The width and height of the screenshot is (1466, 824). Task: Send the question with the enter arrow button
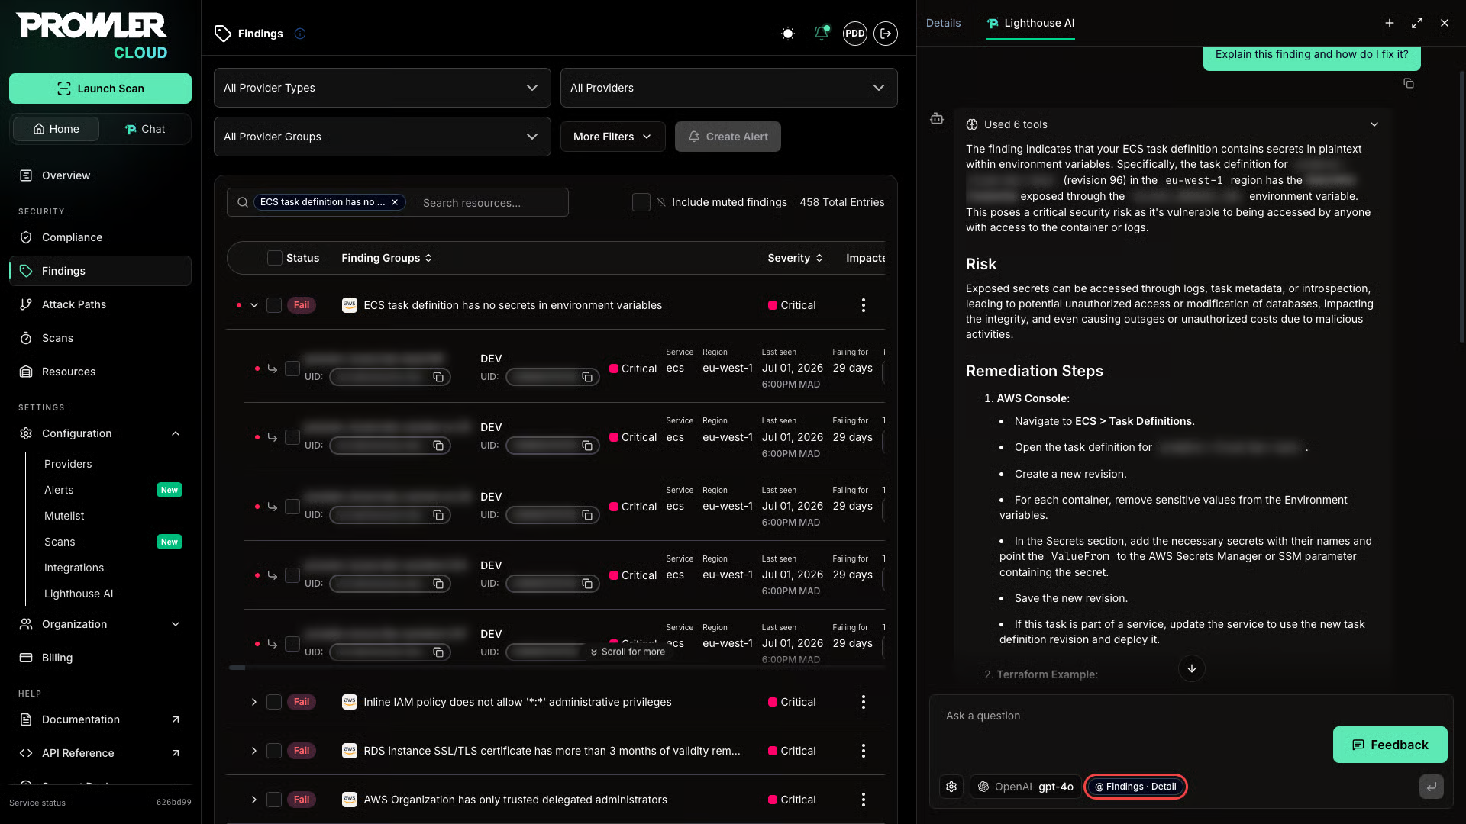pyautogui.click(x=1432, y=787)
